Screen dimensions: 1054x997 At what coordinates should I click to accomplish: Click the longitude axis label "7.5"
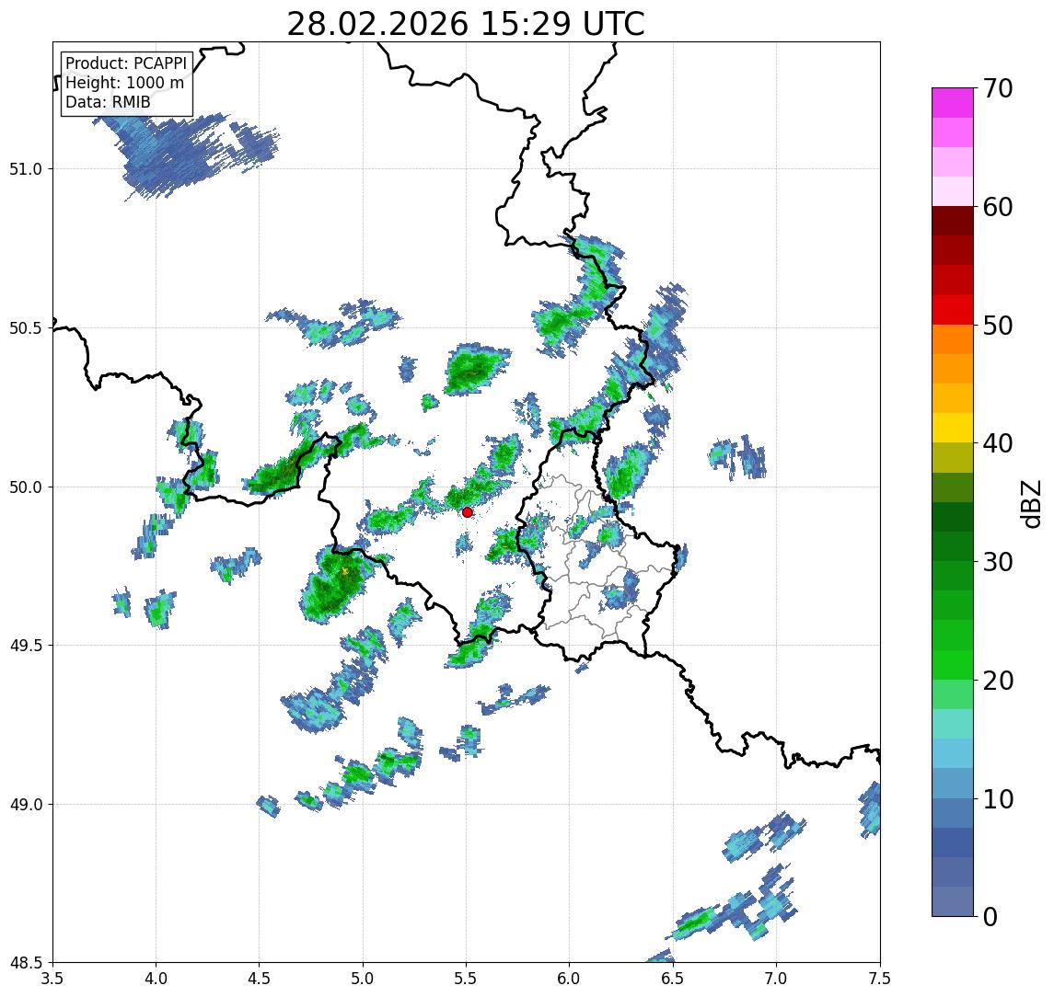coord(880,979)
